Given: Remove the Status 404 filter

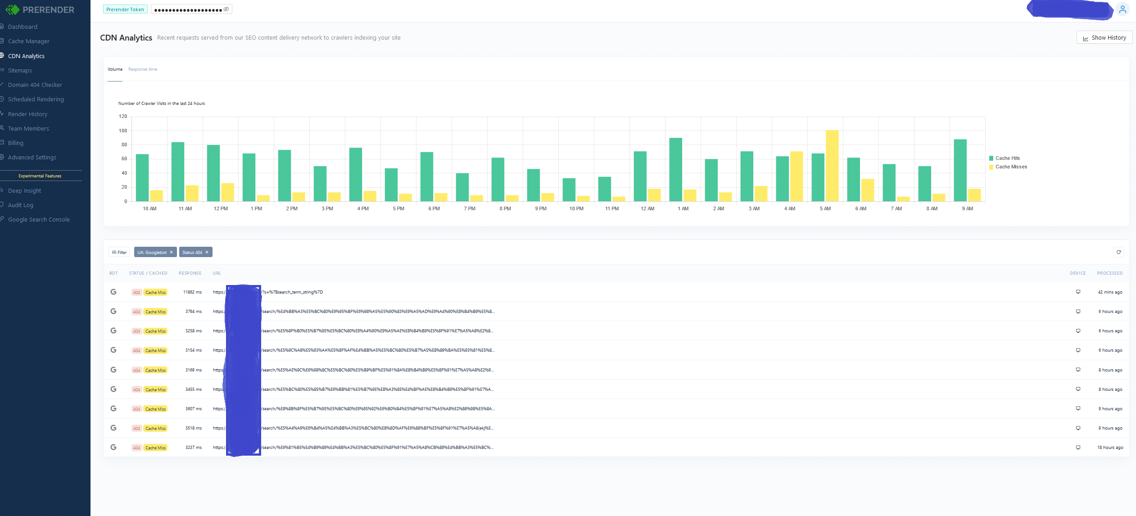Looking at the screenshot, I should 207,252.
